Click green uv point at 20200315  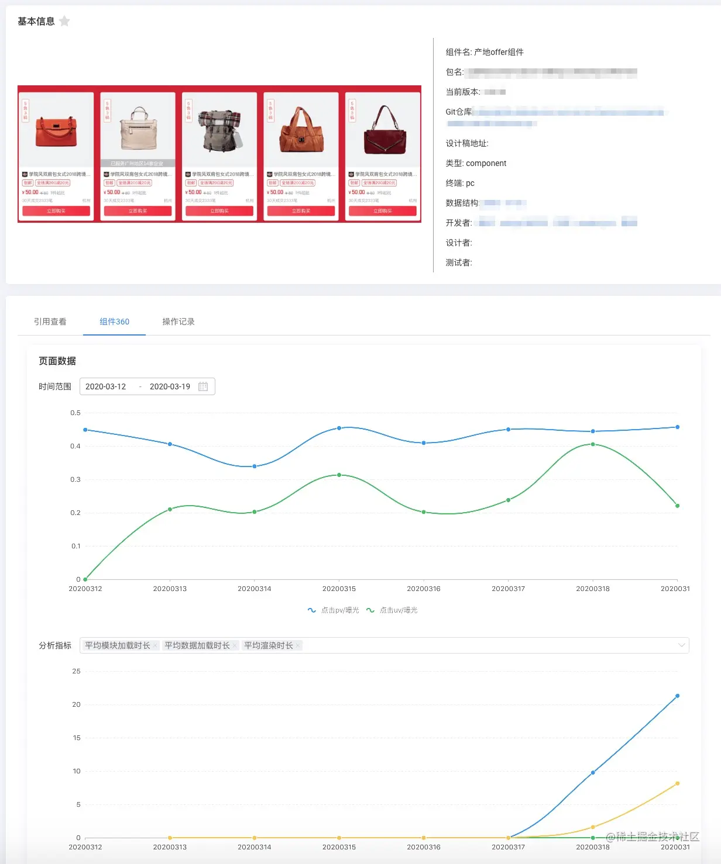pyautogui.click(x=339, y=475)
